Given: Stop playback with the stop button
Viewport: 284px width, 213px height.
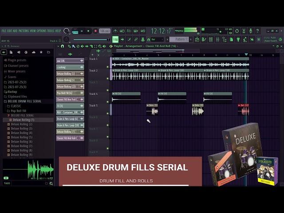Looking at the screenshot, I should click(x=88, y=31).
